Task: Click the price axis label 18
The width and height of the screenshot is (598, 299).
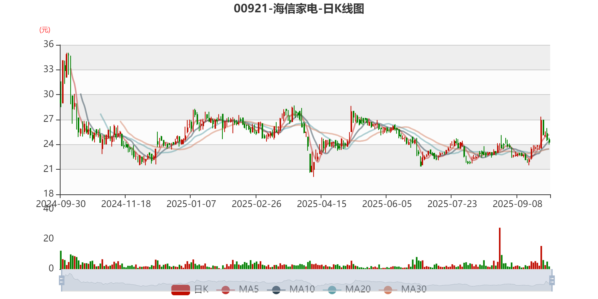Action: pyautogui.click(x=49, y=194)
